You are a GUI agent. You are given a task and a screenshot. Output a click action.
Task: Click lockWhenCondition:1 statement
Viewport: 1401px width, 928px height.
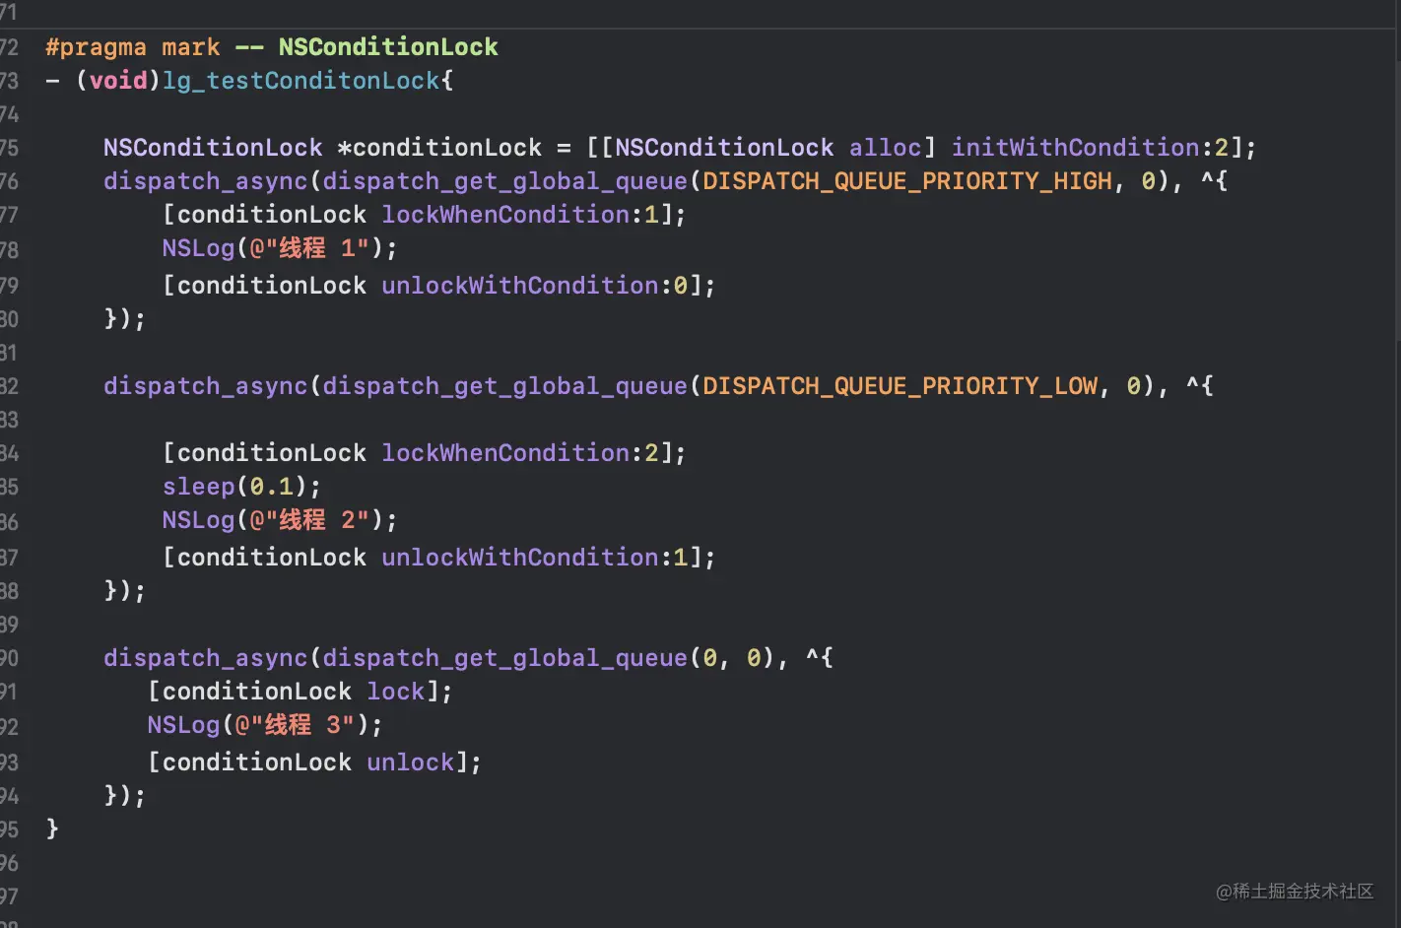tap(425, 215)
